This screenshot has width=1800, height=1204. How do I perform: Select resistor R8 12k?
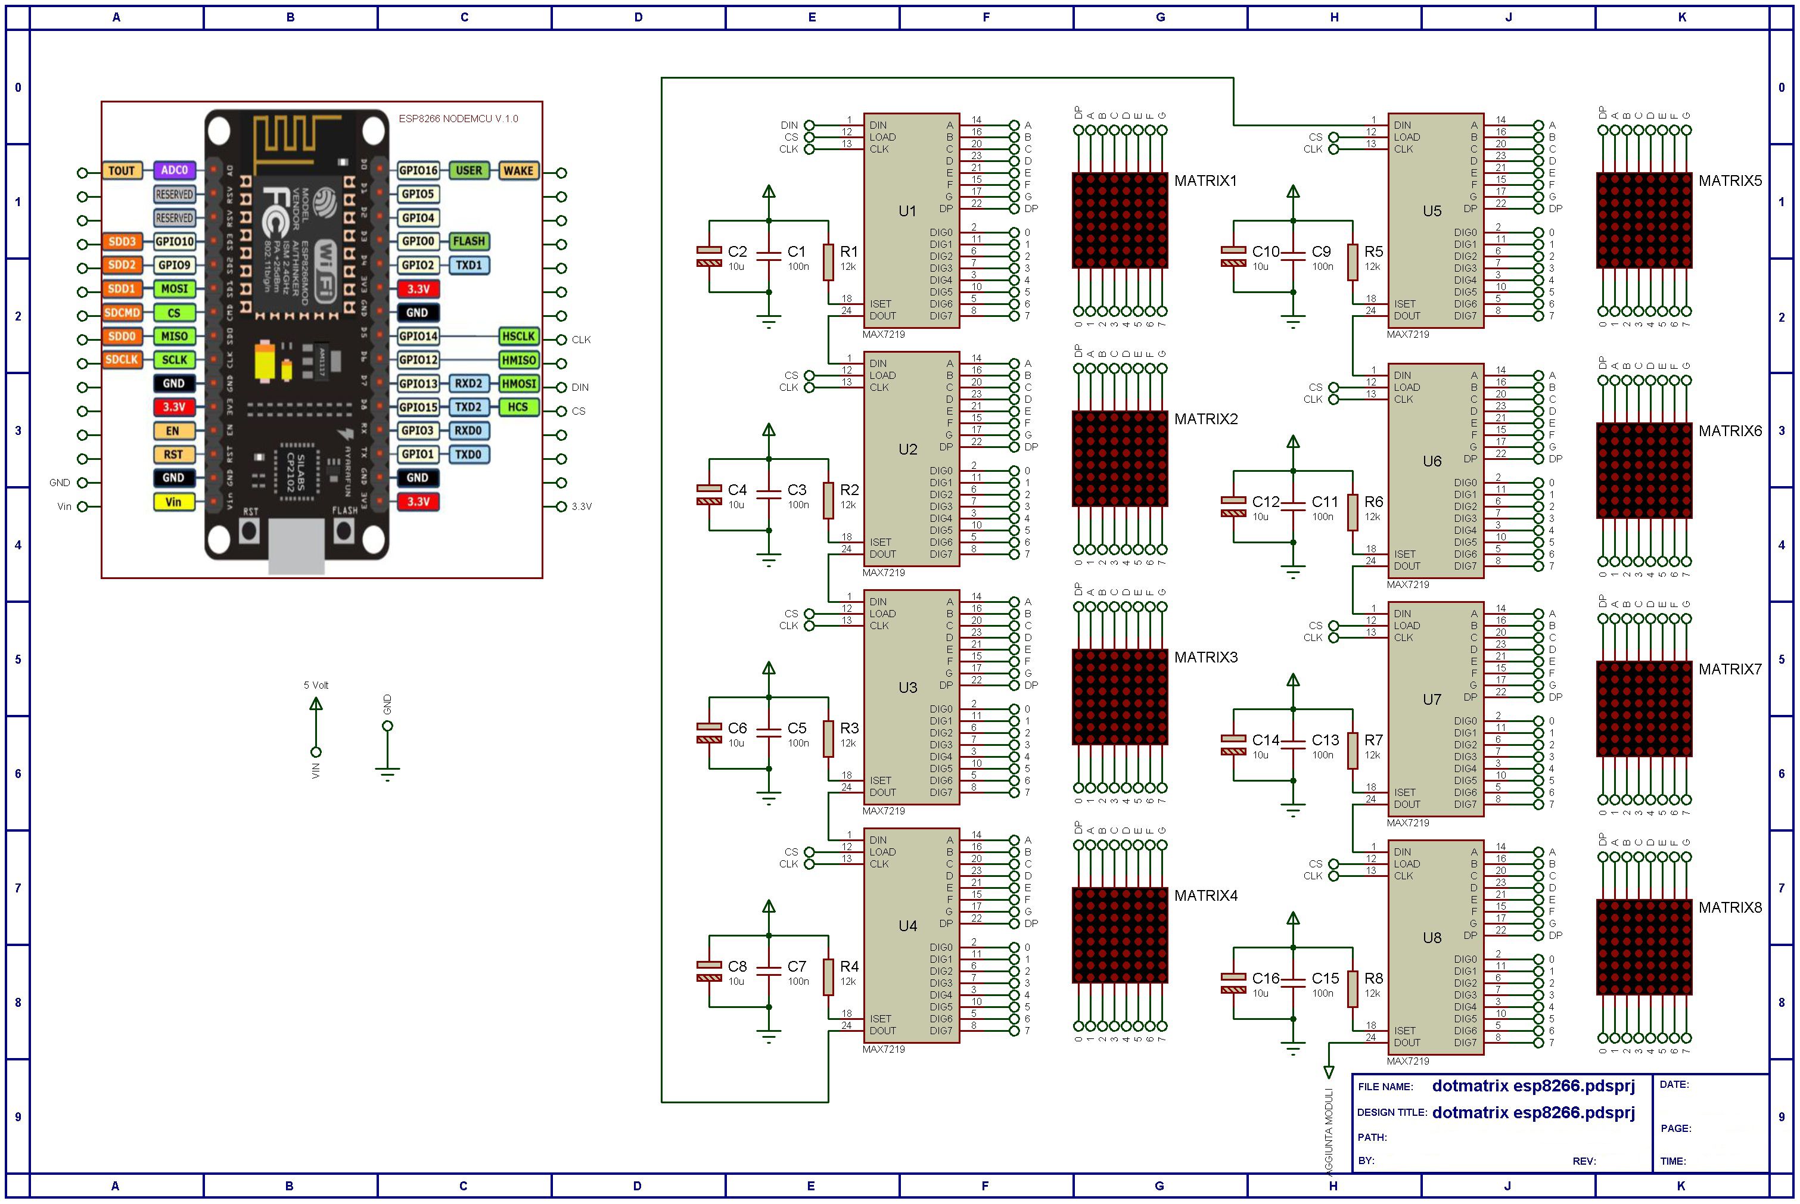pyautogui.click(x=1353, y=989)
